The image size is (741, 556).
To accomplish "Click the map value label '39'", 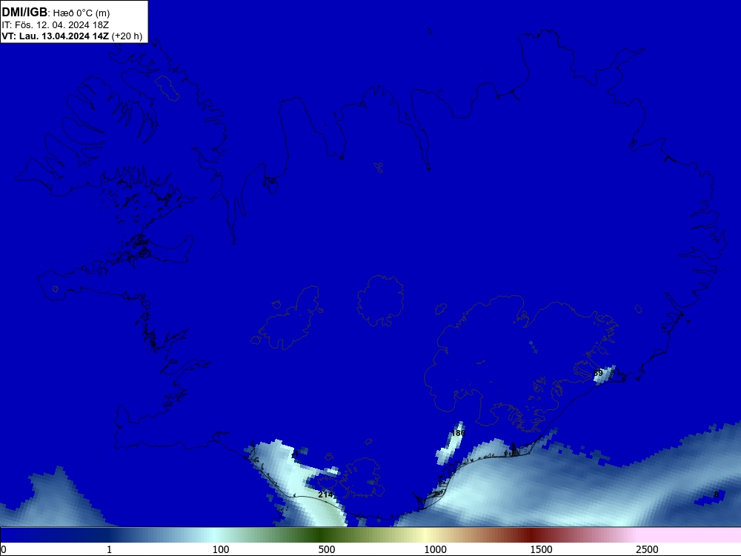I will (x=598, y=373).
